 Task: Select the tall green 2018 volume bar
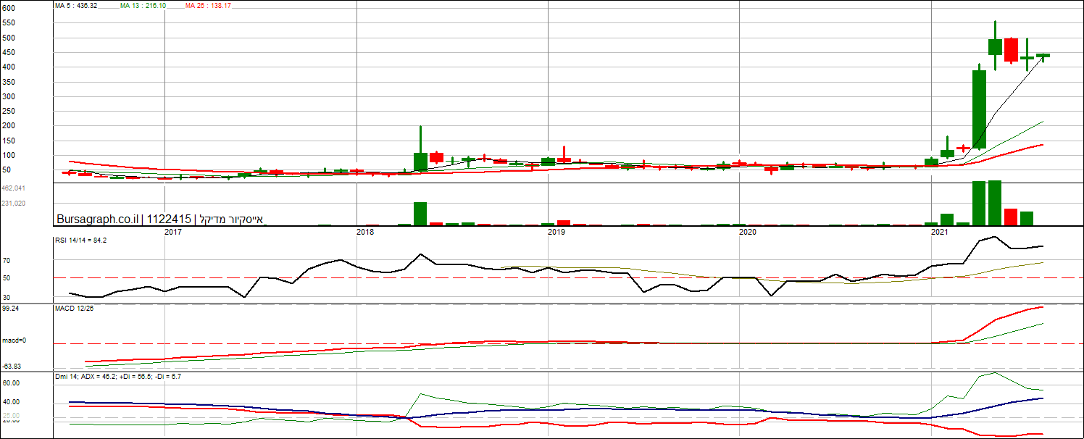(x=420, y=214)
